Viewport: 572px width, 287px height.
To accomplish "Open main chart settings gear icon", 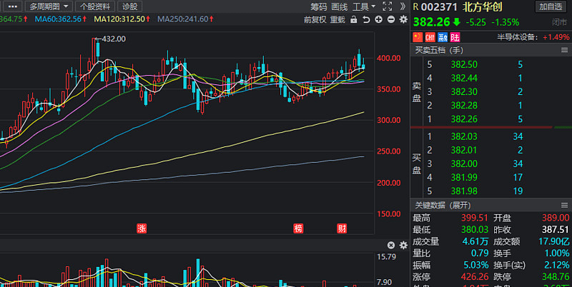I will pos(403,20).
